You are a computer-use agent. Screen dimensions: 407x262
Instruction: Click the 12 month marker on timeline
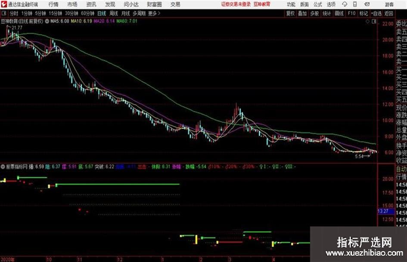120,259
